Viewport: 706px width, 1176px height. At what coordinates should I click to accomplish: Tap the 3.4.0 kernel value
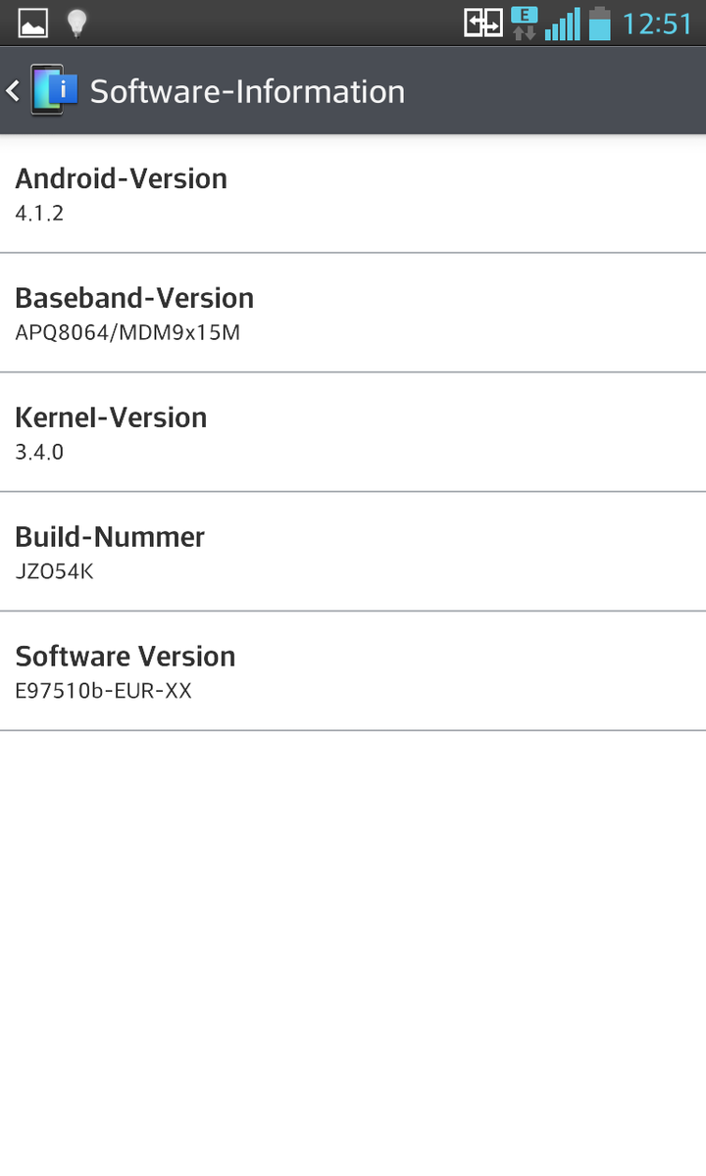(x=39, y=452)
